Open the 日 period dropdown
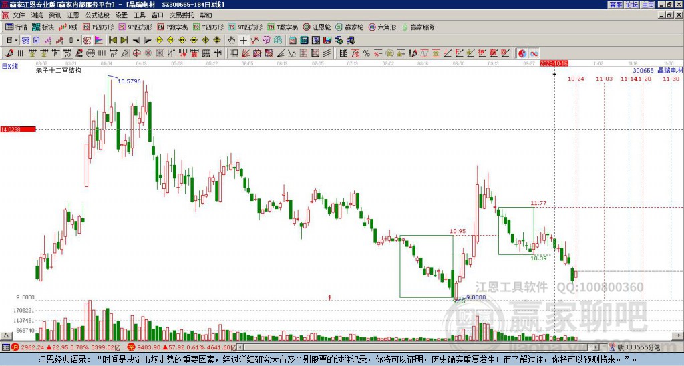Viewport: 684px width, 366px height. click(12, 40)
